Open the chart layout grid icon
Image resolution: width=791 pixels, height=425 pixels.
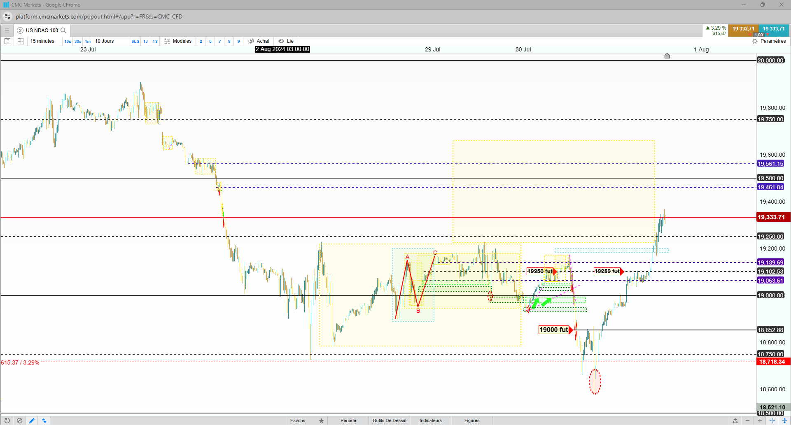click(21, 41)
